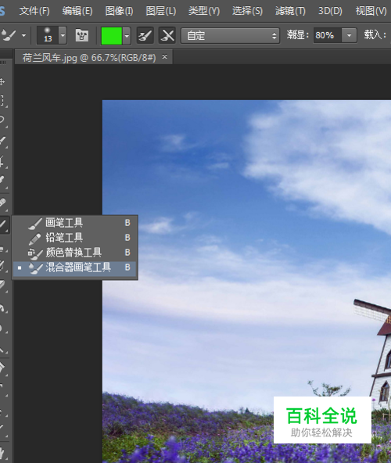Expand the 潮湿 slider dropdown arrow
The height and width of the screenshot is (463, 391).
349,36
